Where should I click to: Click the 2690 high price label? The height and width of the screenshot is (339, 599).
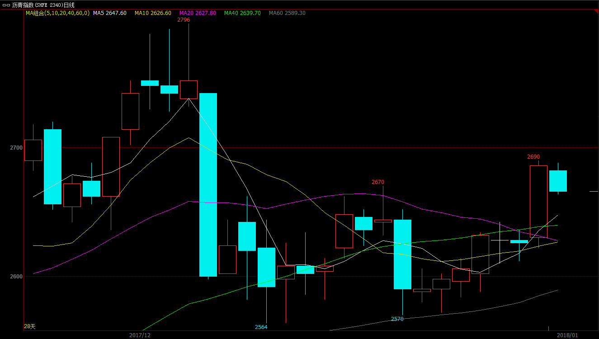pyautogui.click(x=533, y=157)
